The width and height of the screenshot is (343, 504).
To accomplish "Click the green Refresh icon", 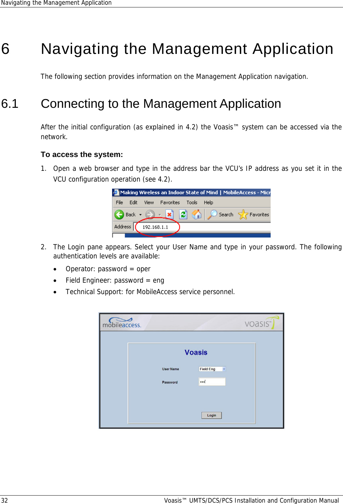I will point(183,215).
